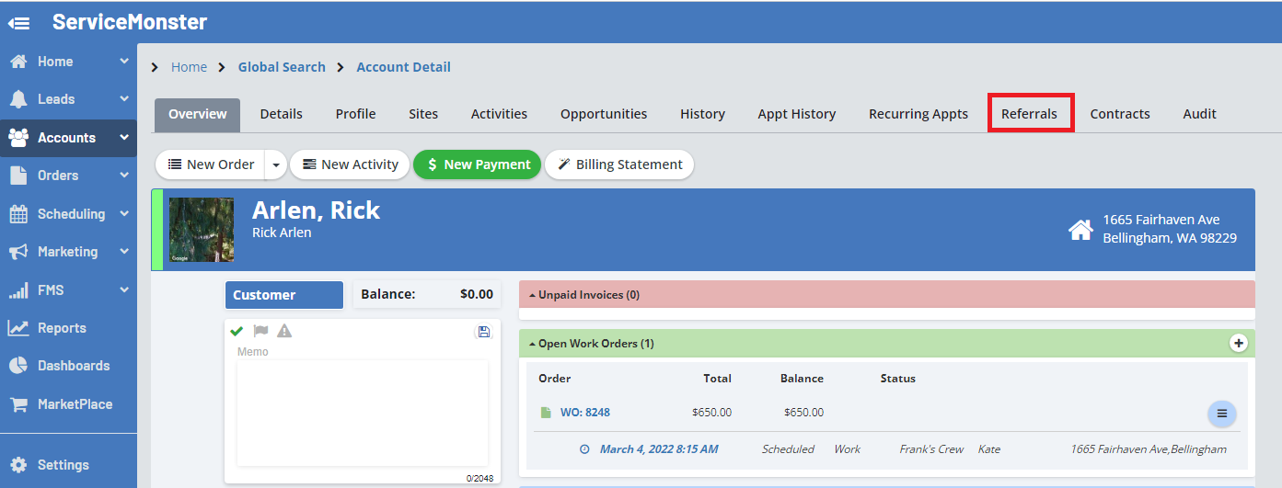The image size is (1282, 488).
Task: Click the Home house icon in sidebar
Action: (x=17, y=62)
